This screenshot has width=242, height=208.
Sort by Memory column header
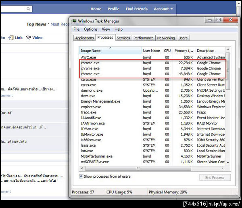tap(184, 50)
